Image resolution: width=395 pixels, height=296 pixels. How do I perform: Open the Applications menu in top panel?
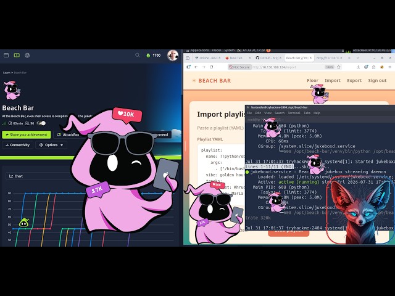(x=199, y=51)
